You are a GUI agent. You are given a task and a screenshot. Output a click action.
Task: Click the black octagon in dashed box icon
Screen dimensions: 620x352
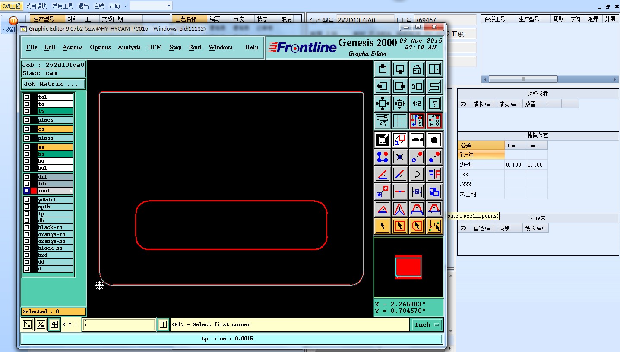(x=434, y=140)
